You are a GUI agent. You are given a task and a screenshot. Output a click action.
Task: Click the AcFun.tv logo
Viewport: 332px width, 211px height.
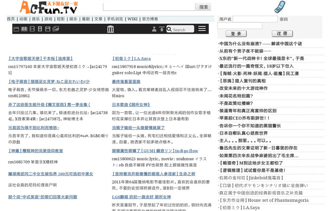point(49,8)
